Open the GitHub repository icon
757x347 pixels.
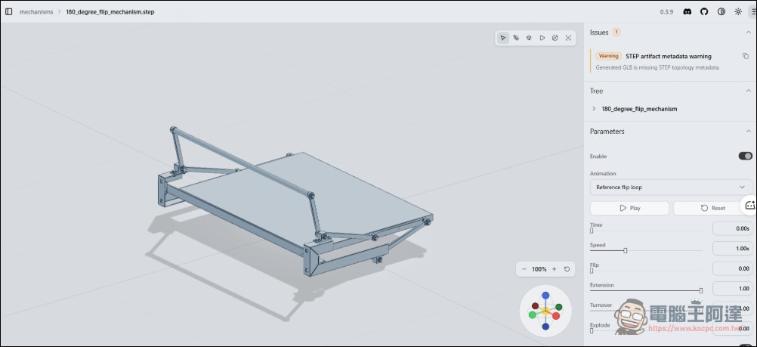tap(704, 11)
